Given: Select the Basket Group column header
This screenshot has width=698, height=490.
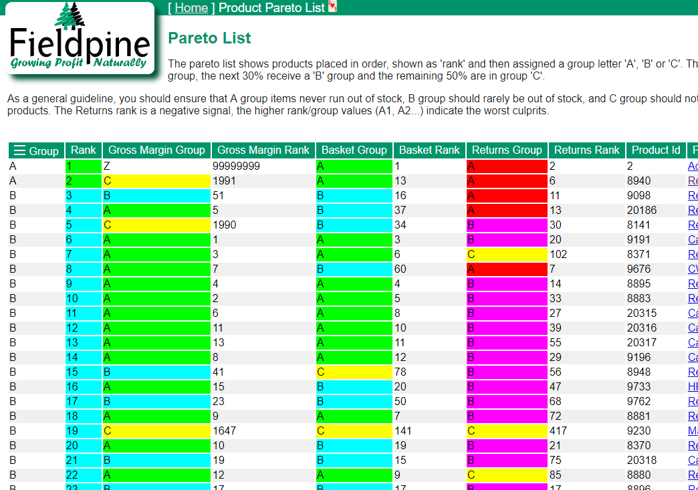Looking at the screenshot, I should 354,150.
